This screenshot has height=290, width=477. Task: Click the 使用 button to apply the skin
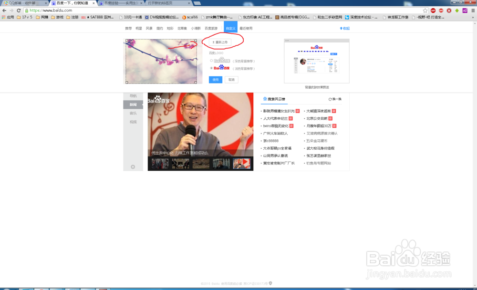(215, 79)
